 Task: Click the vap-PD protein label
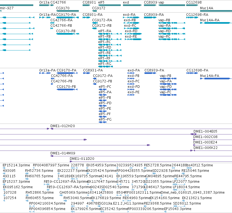[165, 87]
